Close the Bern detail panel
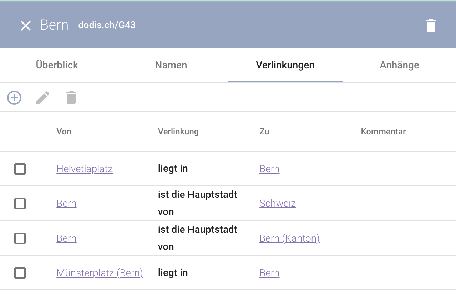456x308 pixels. (26, 26)
